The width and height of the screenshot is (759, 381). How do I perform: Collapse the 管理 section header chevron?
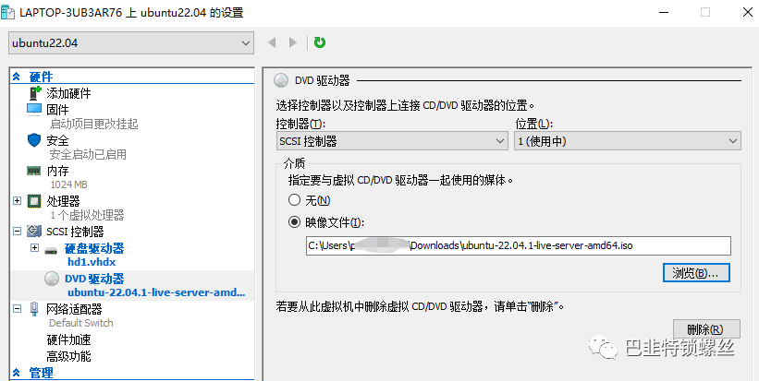17,373
